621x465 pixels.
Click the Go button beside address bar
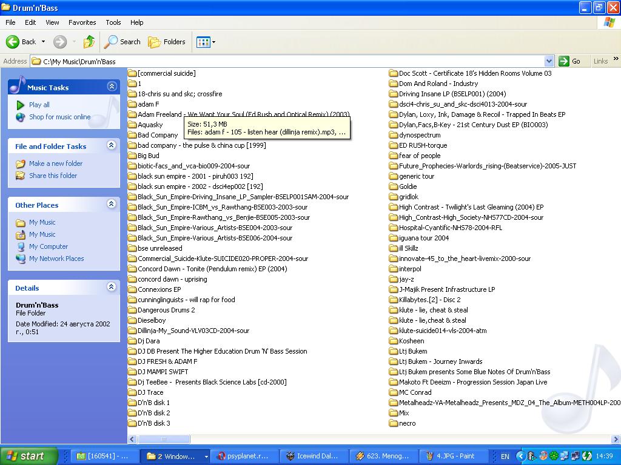[x=570, y=61]
